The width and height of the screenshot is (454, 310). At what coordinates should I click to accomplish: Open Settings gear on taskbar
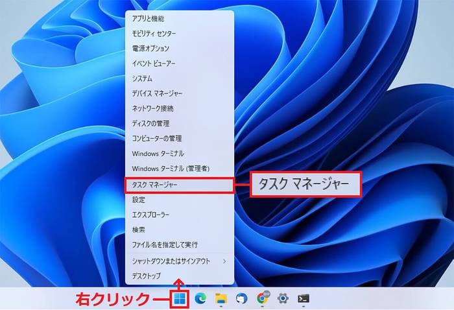(283, 298)
